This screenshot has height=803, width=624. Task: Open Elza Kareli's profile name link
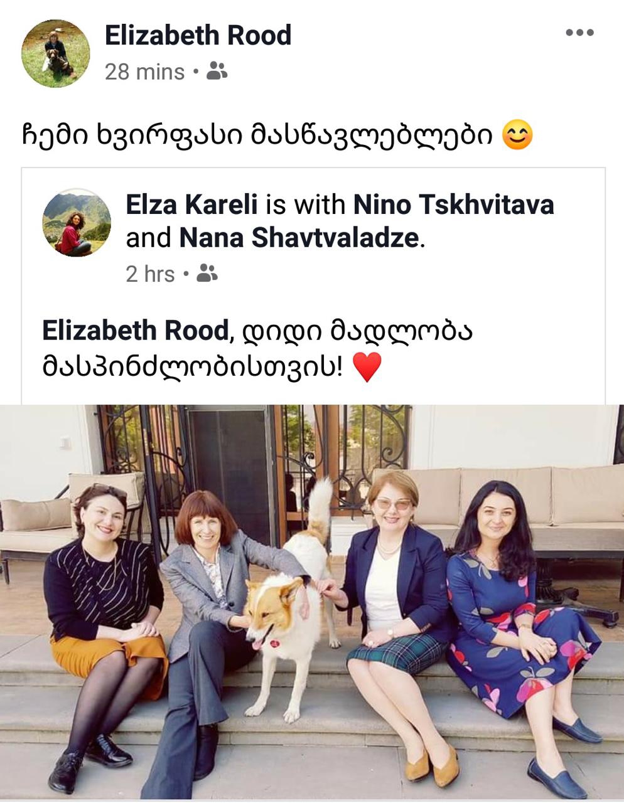pos(192,204)
